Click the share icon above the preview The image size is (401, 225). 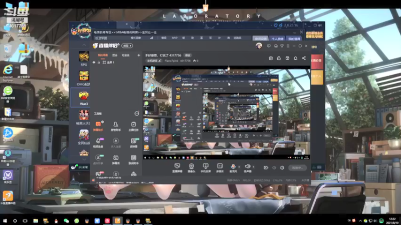(304, 58)
